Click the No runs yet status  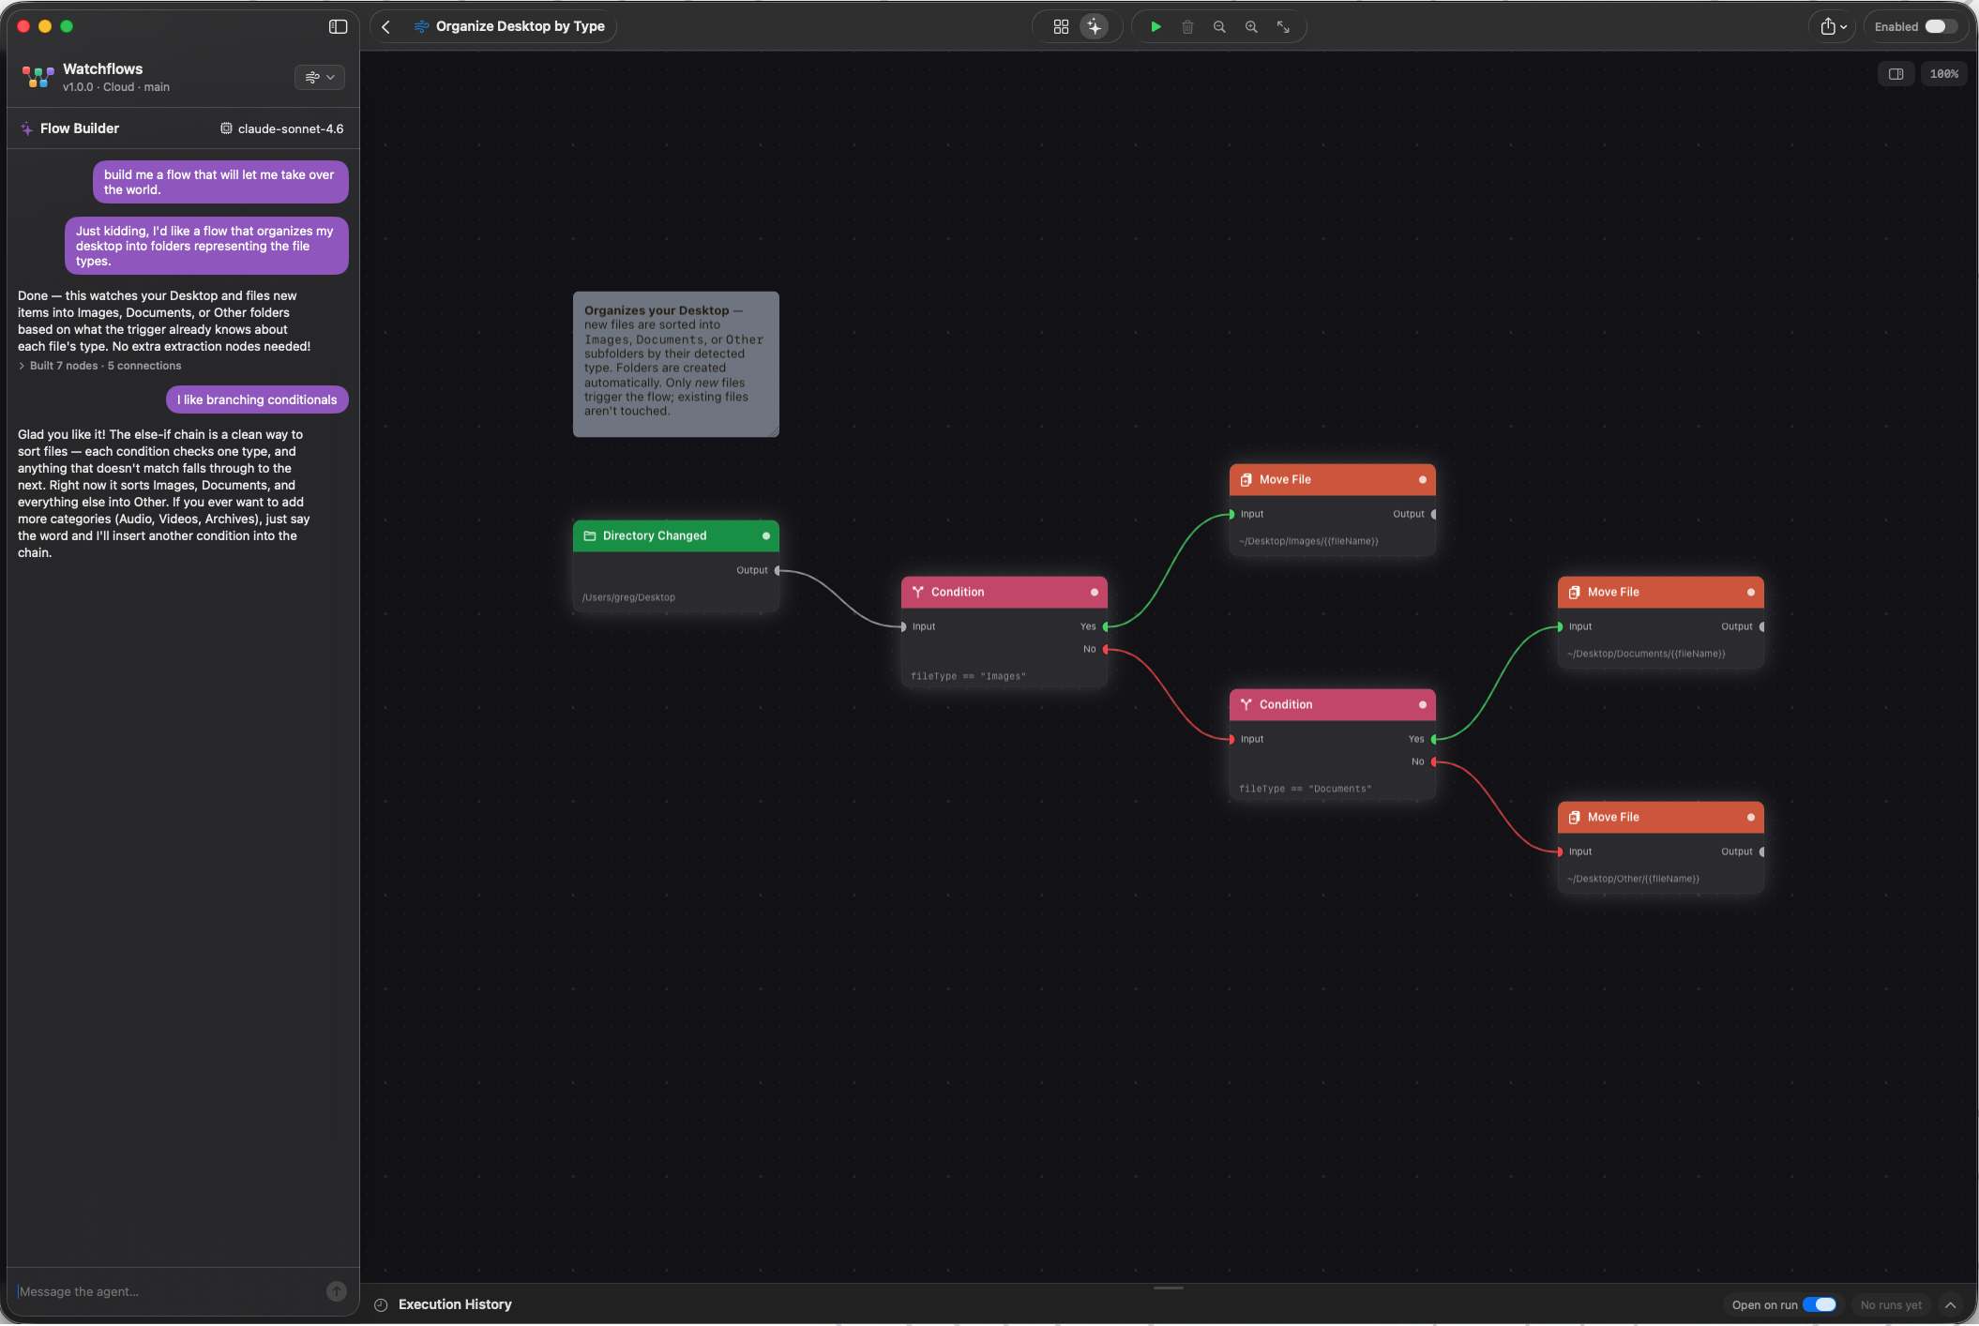(x=1891, y=1304)
